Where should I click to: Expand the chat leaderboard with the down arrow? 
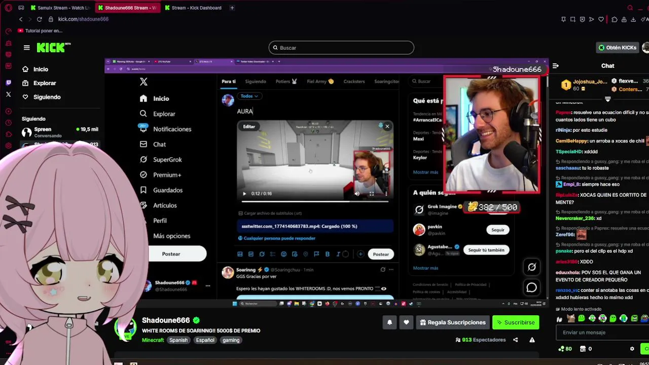point(607,99)
